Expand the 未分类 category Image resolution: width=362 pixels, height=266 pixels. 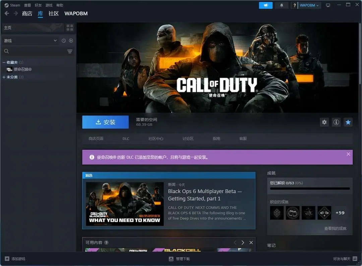coord(4,77)
